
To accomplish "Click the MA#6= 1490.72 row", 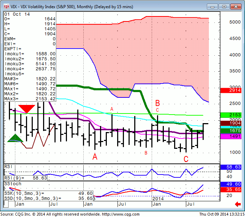I will tap(30, 84).
